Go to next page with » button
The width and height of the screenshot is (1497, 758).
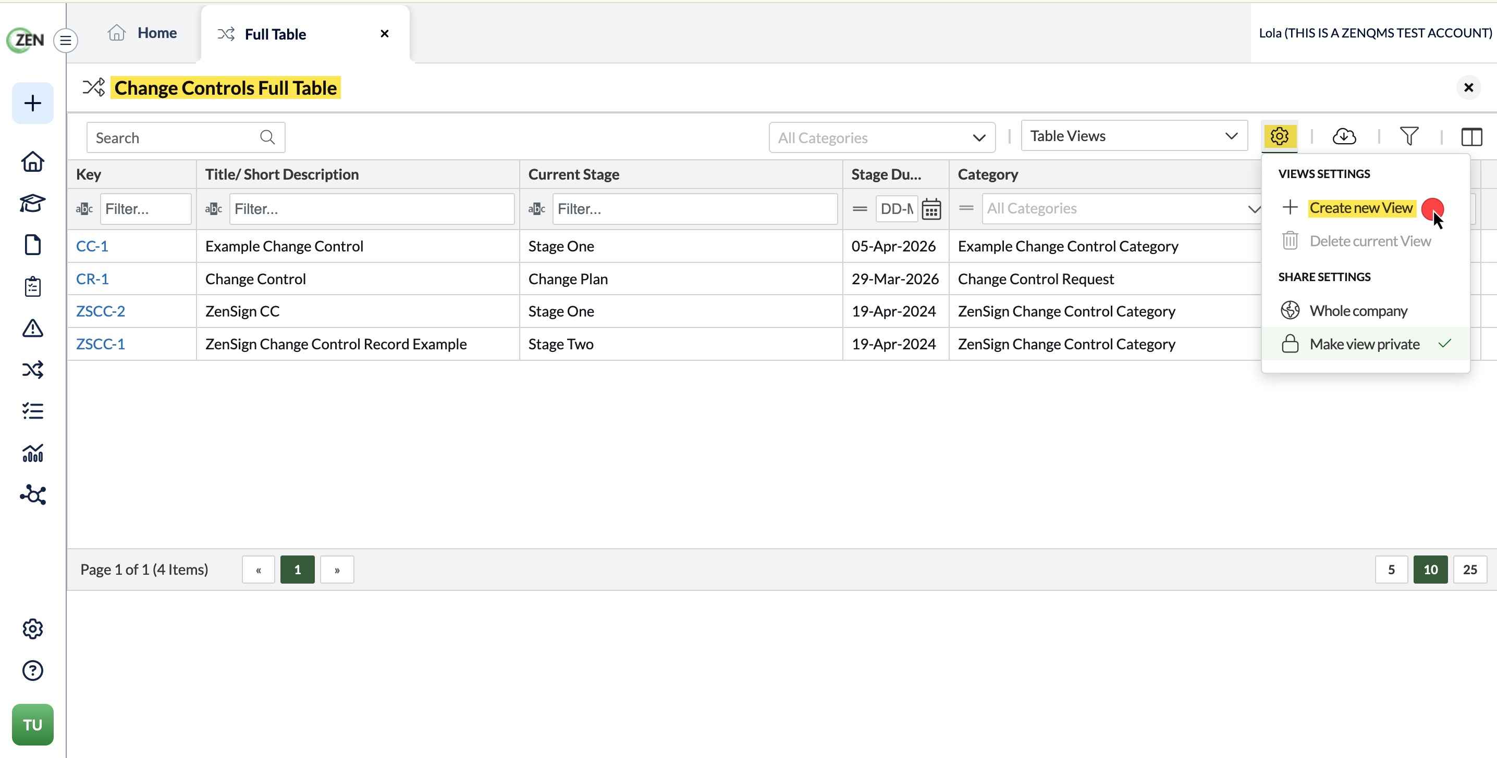(x=337, y=570)
